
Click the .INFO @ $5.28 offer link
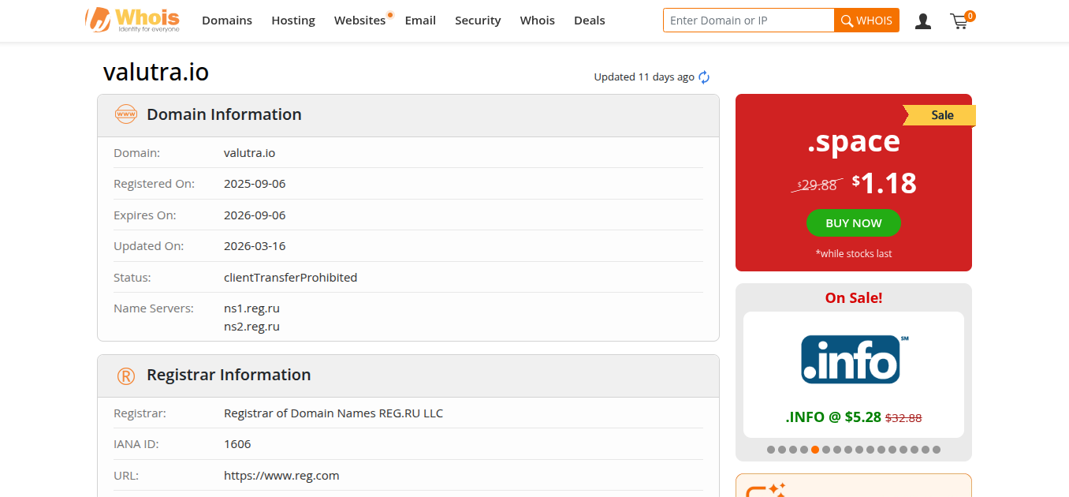833,417
